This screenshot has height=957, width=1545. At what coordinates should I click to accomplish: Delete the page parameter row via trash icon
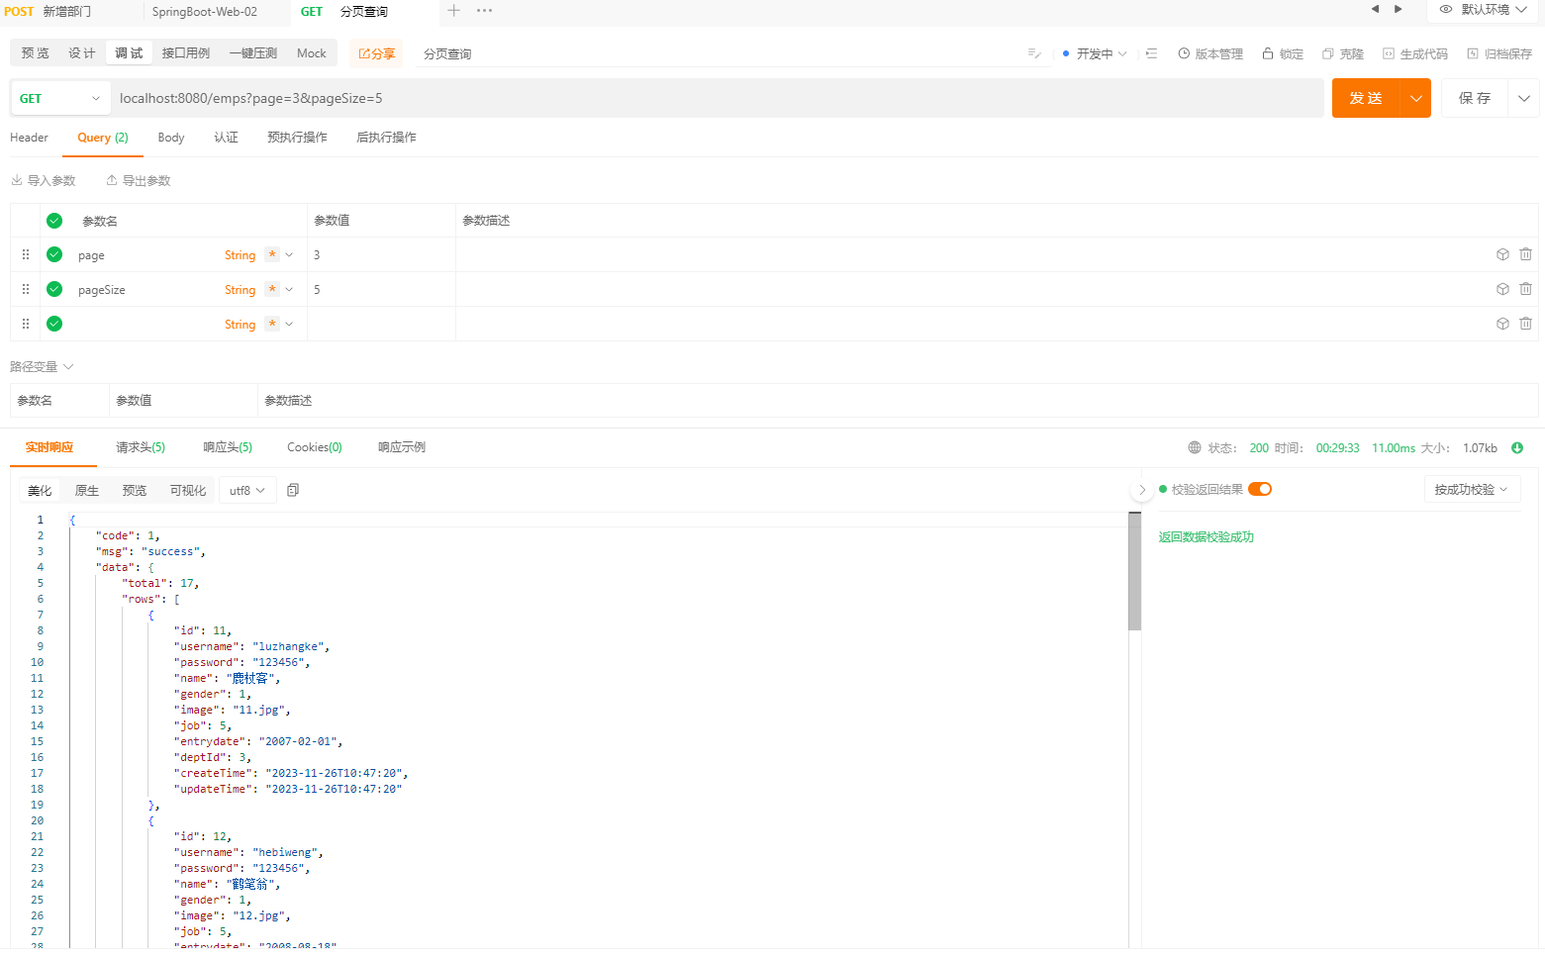1525,254
